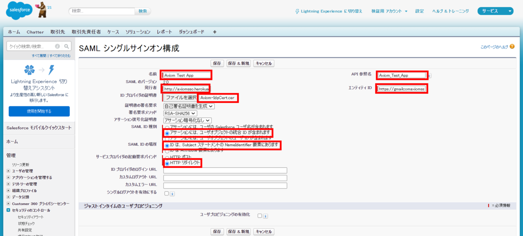Open the サービス app menu dropdown
523x236 pixels.
496,11
